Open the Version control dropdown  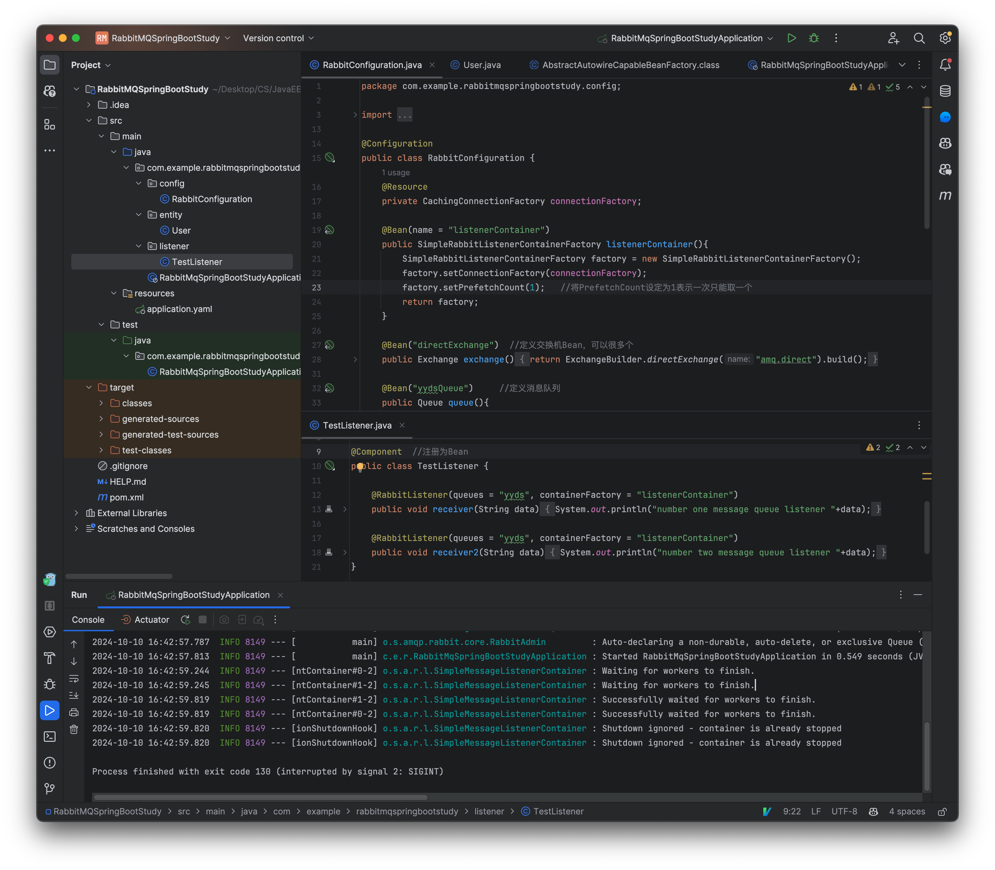coord(278,38)
